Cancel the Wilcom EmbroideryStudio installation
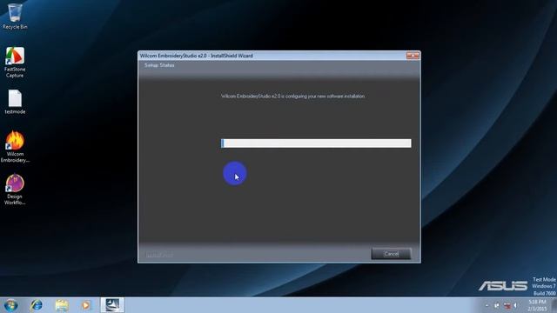557x313 pixels. [x=391, y=254]
